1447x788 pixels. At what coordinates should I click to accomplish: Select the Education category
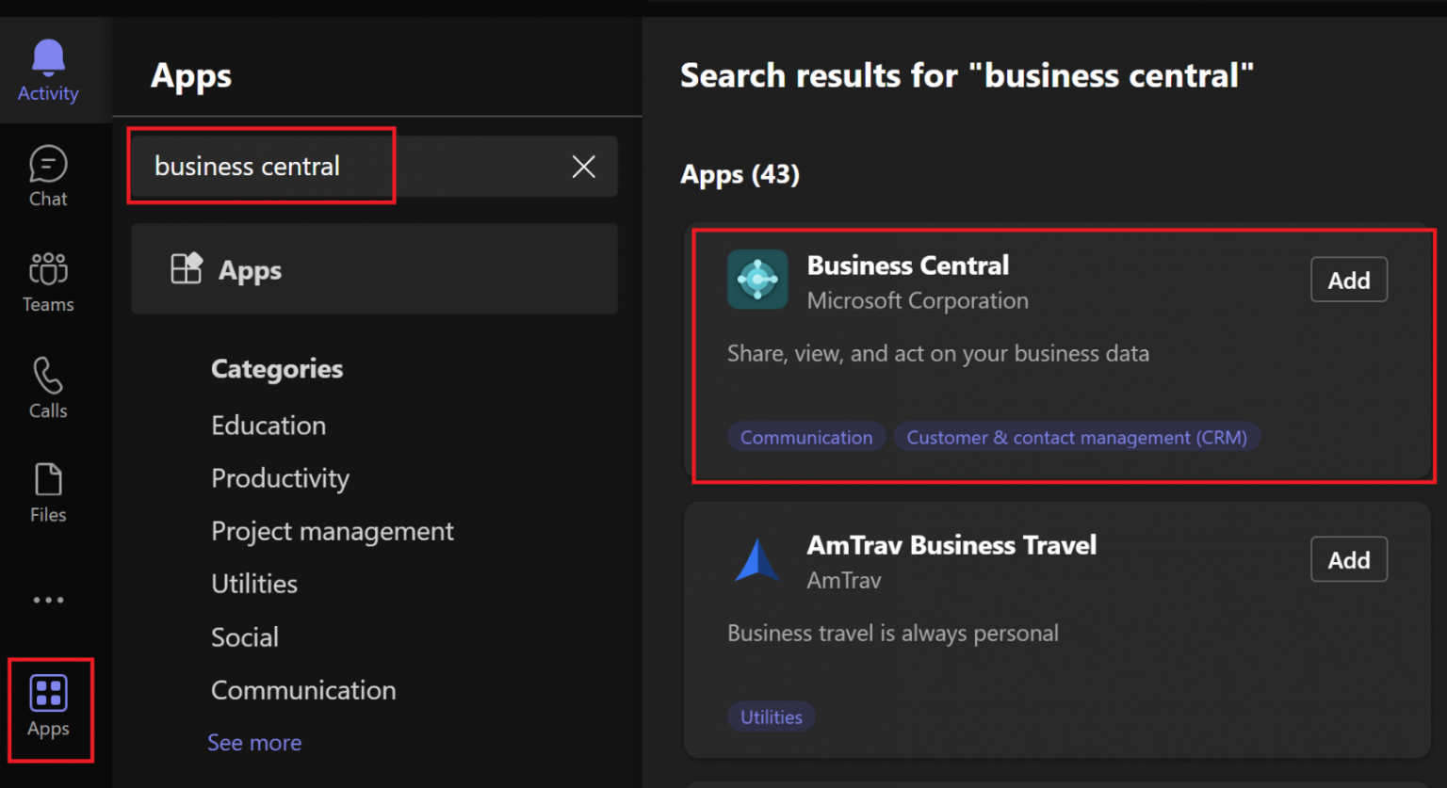[x=268, y=426]
